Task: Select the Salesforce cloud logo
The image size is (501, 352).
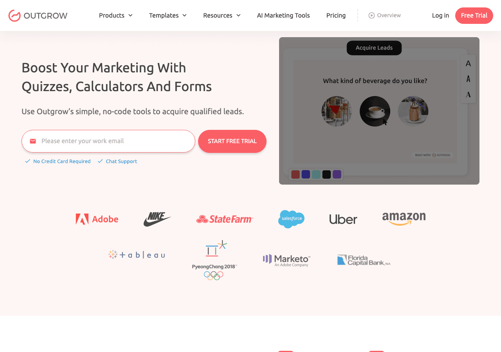Action: tap(291, 219)
